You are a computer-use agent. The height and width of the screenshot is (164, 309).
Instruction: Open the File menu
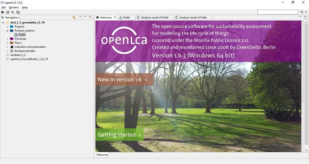coord(3,8)
